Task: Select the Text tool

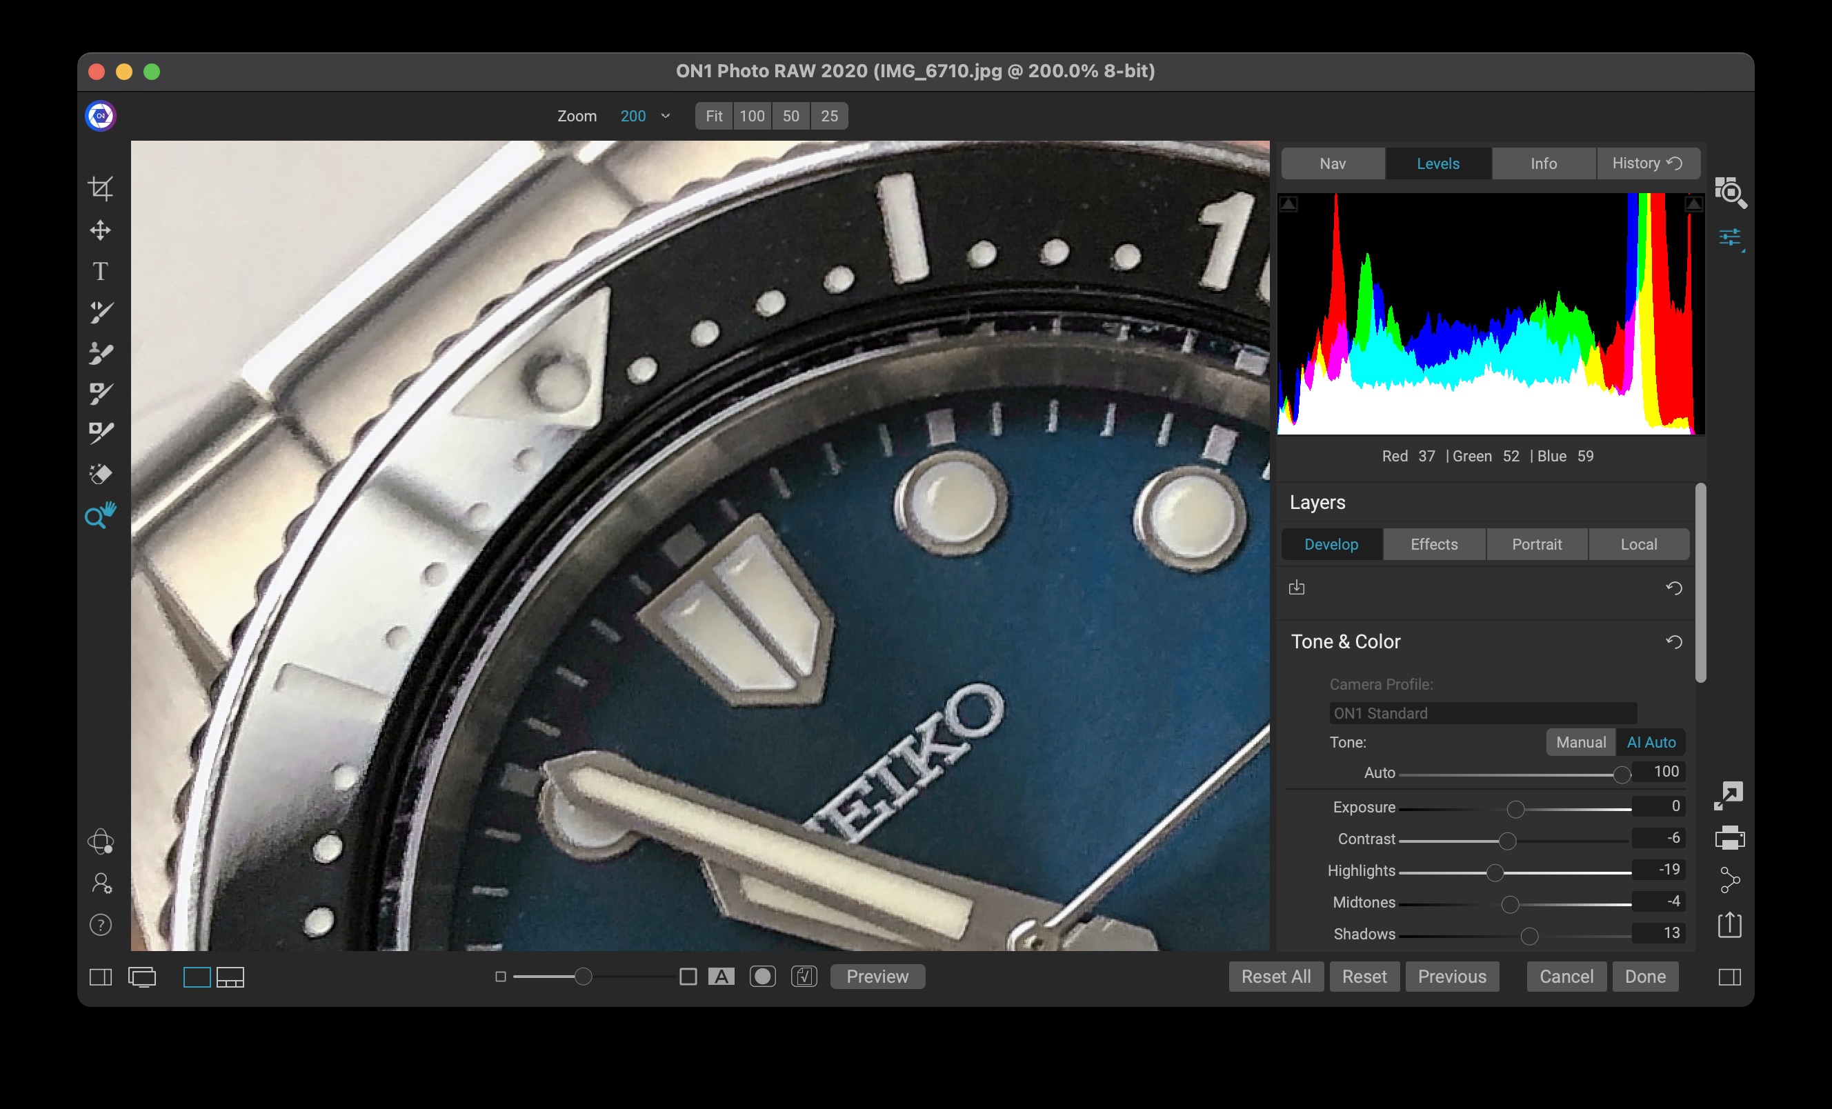Action: 101,271
